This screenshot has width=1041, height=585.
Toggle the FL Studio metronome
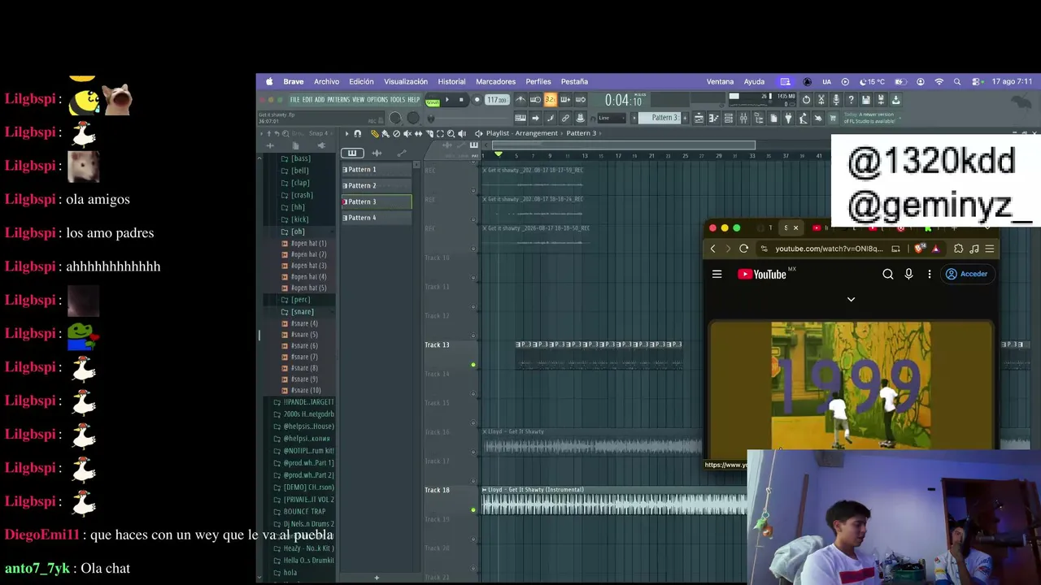[520, 100]
